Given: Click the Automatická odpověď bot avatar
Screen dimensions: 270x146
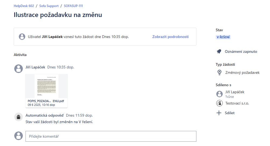Looking at the screenshot, I should 19,117.
